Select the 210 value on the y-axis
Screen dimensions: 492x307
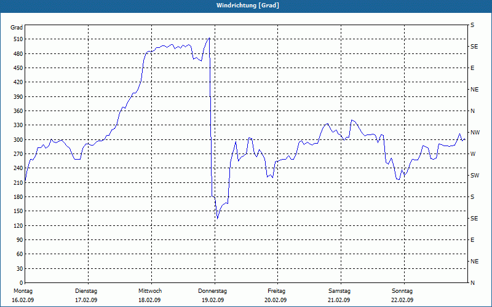18,182
